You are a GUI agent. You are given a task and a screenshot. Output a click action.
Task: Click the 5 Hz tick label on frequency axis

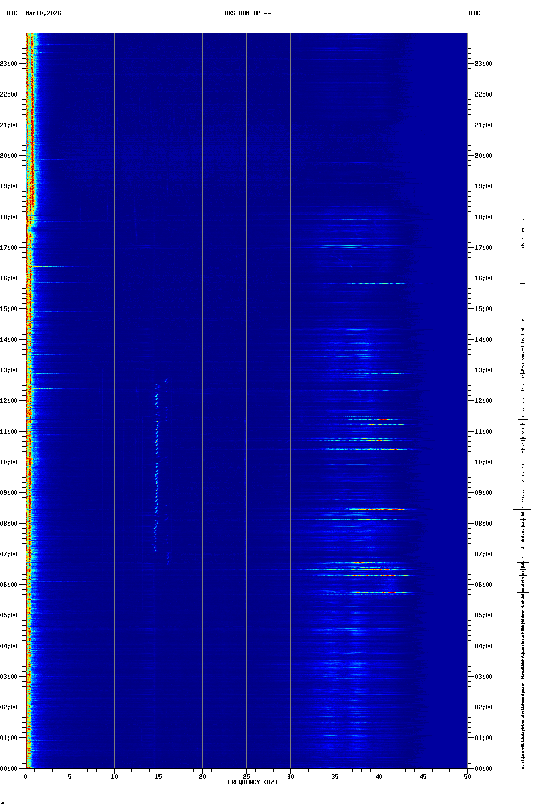70,777
